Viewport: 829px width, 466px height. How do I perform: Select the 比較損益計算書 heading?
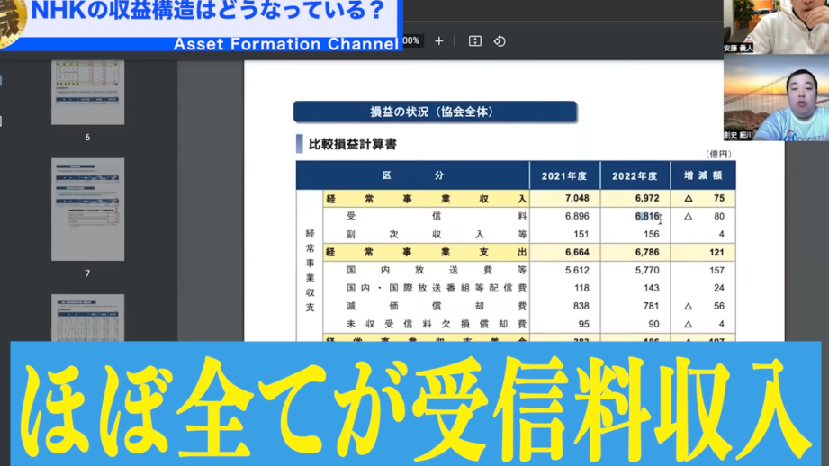point(352,144)
